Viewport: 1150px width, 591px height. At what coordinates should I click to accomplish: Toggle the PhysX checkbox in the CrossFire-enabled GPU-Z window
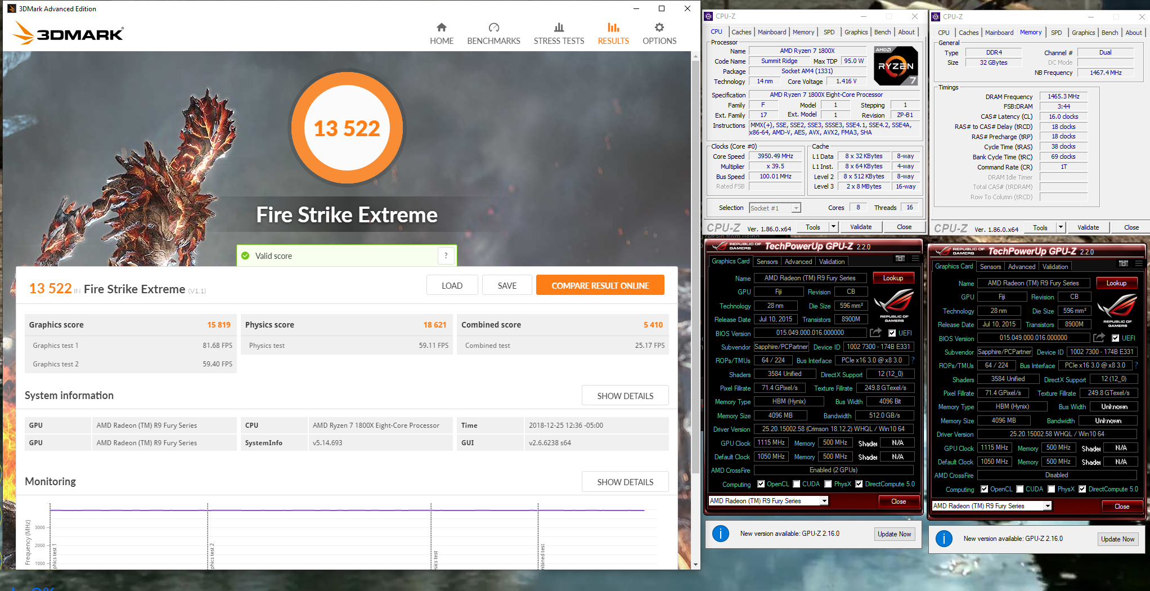pos(828,483)
